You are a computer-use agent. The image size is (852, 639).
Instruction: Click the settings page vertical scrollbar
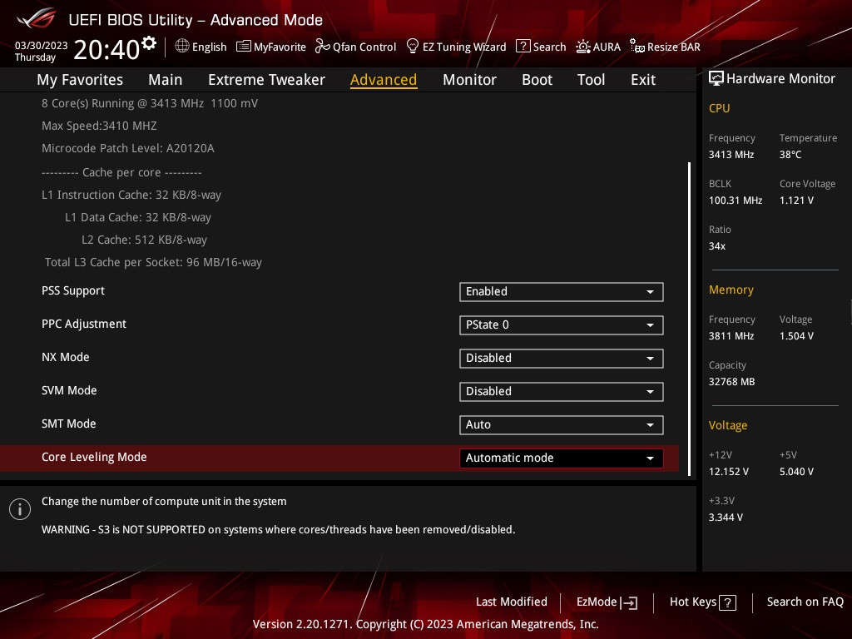[x=689, y=319]
